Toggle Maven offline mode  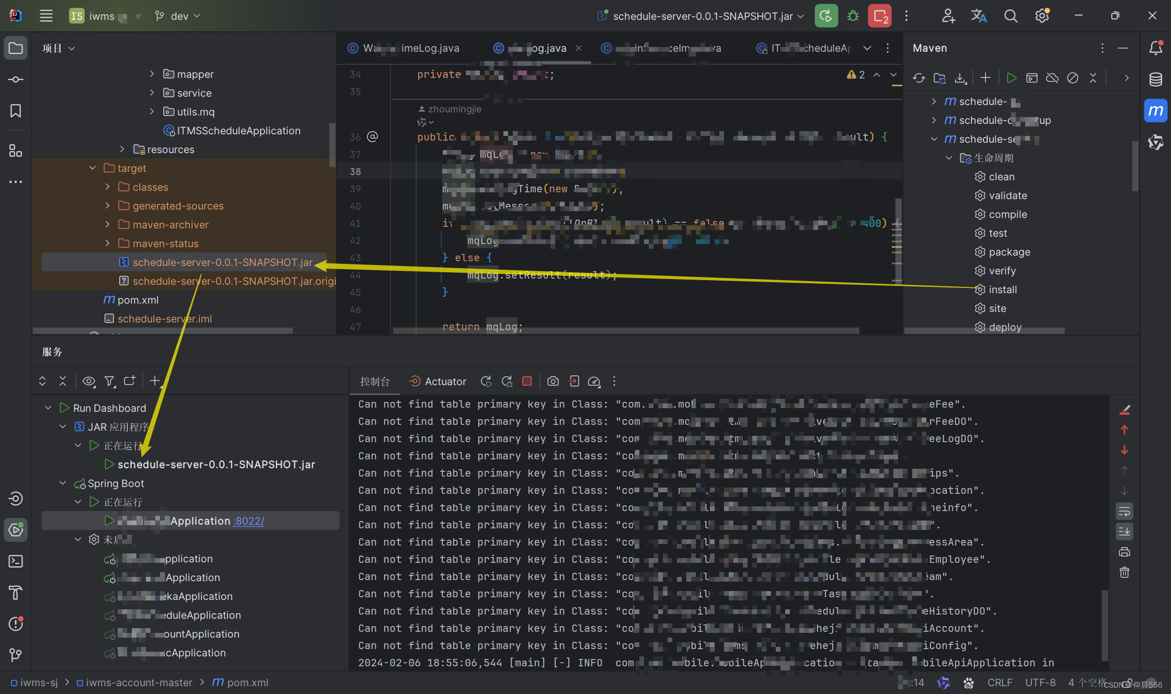pyautogui.click(x=1052, y=78)
